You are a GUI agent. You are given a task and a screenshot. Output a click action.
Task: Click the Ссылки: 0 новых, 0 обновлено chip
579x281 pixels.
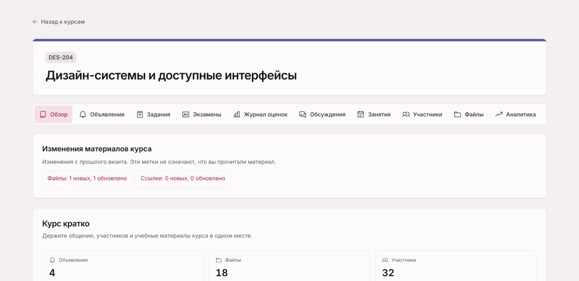tap(183, 179)
